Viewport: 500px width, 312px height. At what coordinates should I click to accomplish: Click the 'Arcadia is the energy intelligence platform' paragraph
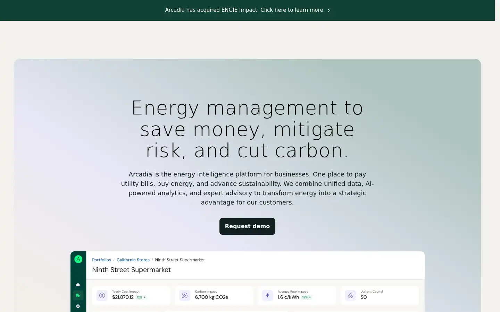(247, 188)
